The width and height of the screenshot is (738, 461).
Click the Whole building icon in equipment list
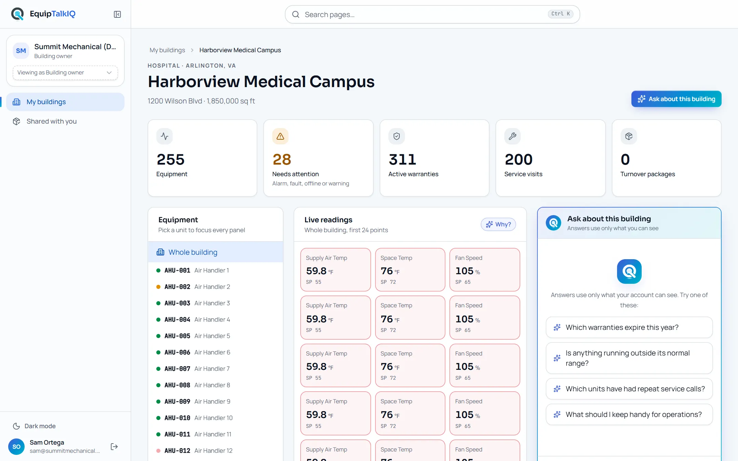[x=160, y=252]
